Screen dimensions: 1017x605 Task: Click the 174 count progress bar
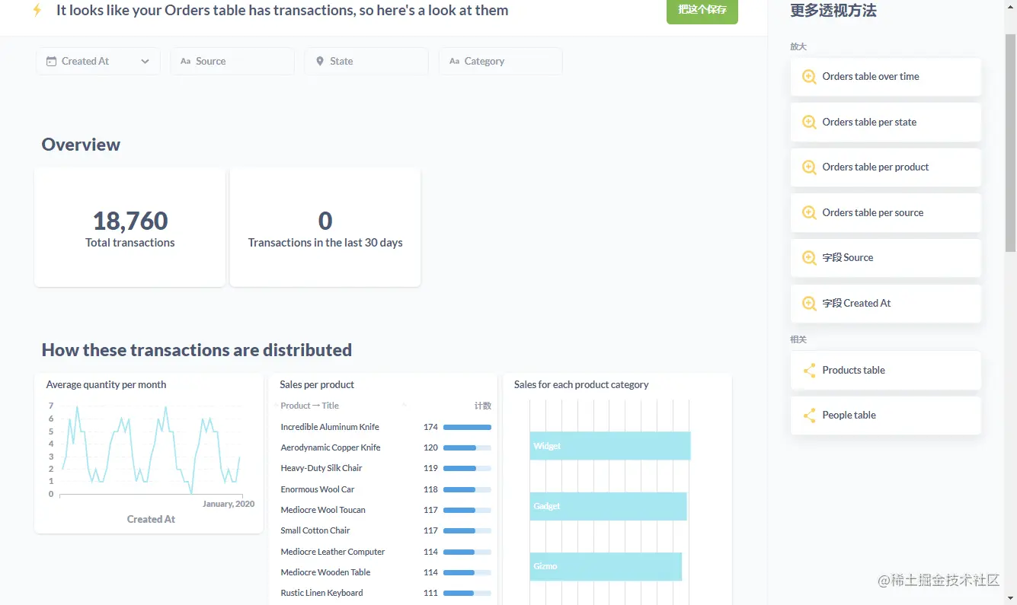tap(467, 428)
